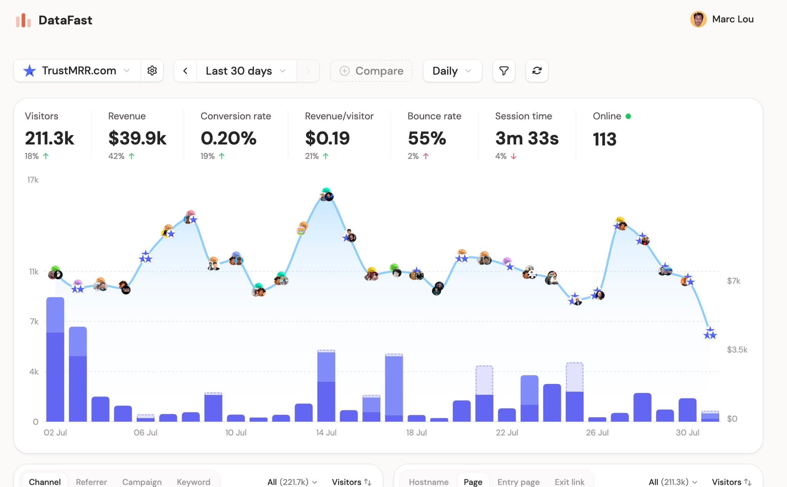The image size is (787, 487).
Task: Click the Compare button
Action: [371, 71]
